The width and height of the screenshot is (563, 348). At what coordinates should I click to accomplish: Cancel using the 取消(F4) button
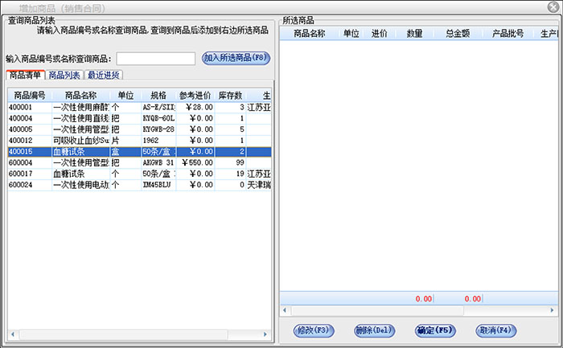click(x=495, y=330)
